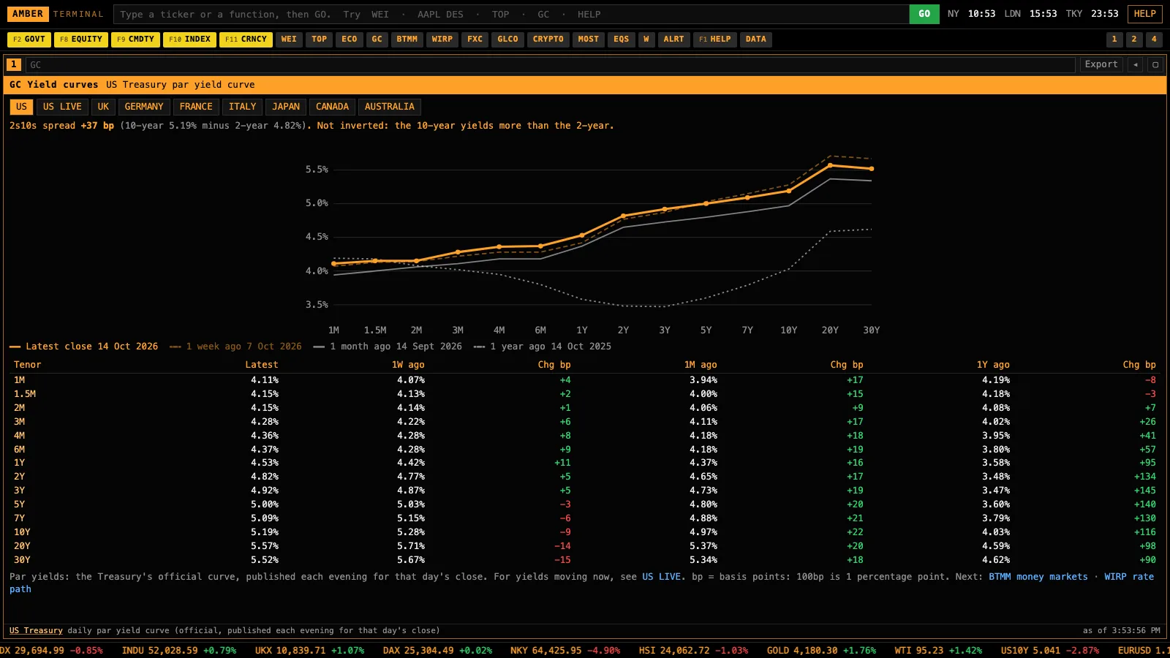Select the US LIVE curve tab
1170x658 pixels.
(x=62, y=107)
